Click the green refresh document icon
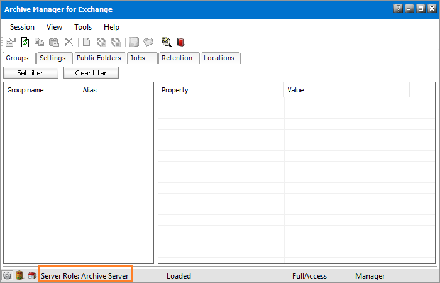Viewport: 440px width, 283px height. pos(25,42)
